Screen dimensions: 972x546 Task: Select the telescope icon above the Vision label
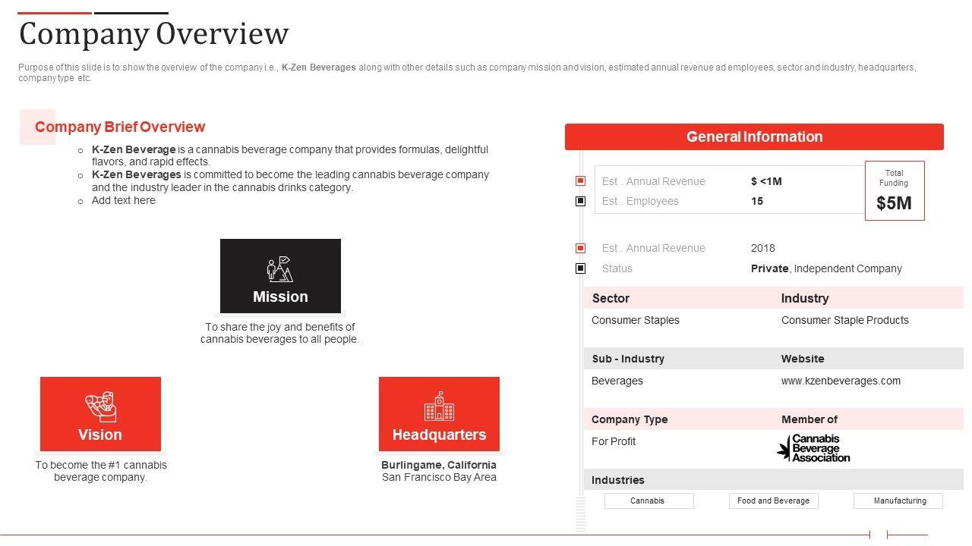(x=100, y=406)
